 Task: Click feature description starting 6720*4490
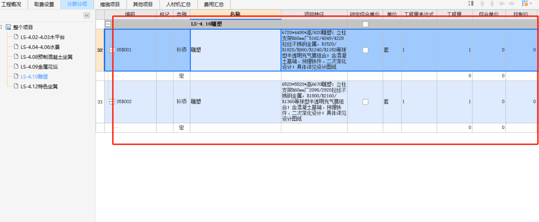[314, 50]
